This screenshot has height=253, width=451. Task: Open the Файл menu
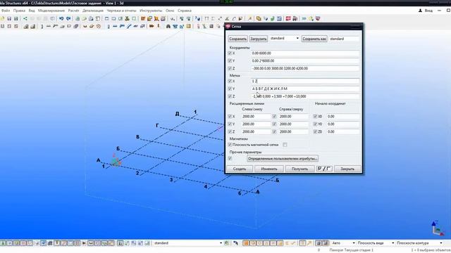coord(6,11)
